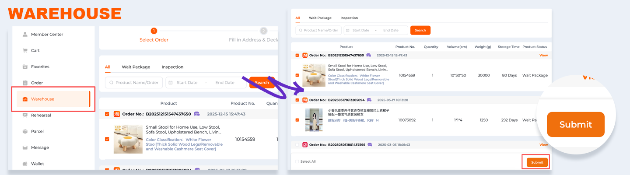Switch to Wait Package tab in left panel
Screen dimensions: 630x175
coord(136,67)
